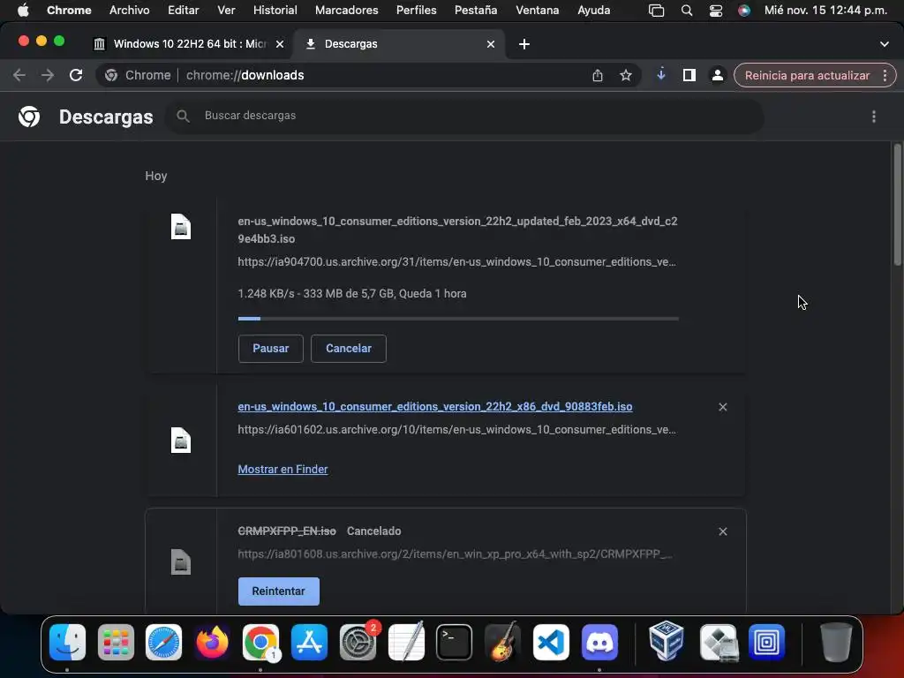Open the profile avatar icon
This screenshot has height=678, width=904.
(x=717, y=76)
